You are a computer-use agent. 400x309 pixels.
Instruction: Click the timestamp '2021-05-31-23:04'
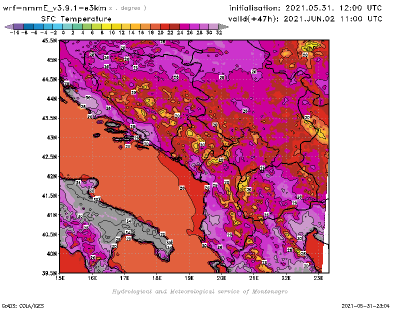365,305
